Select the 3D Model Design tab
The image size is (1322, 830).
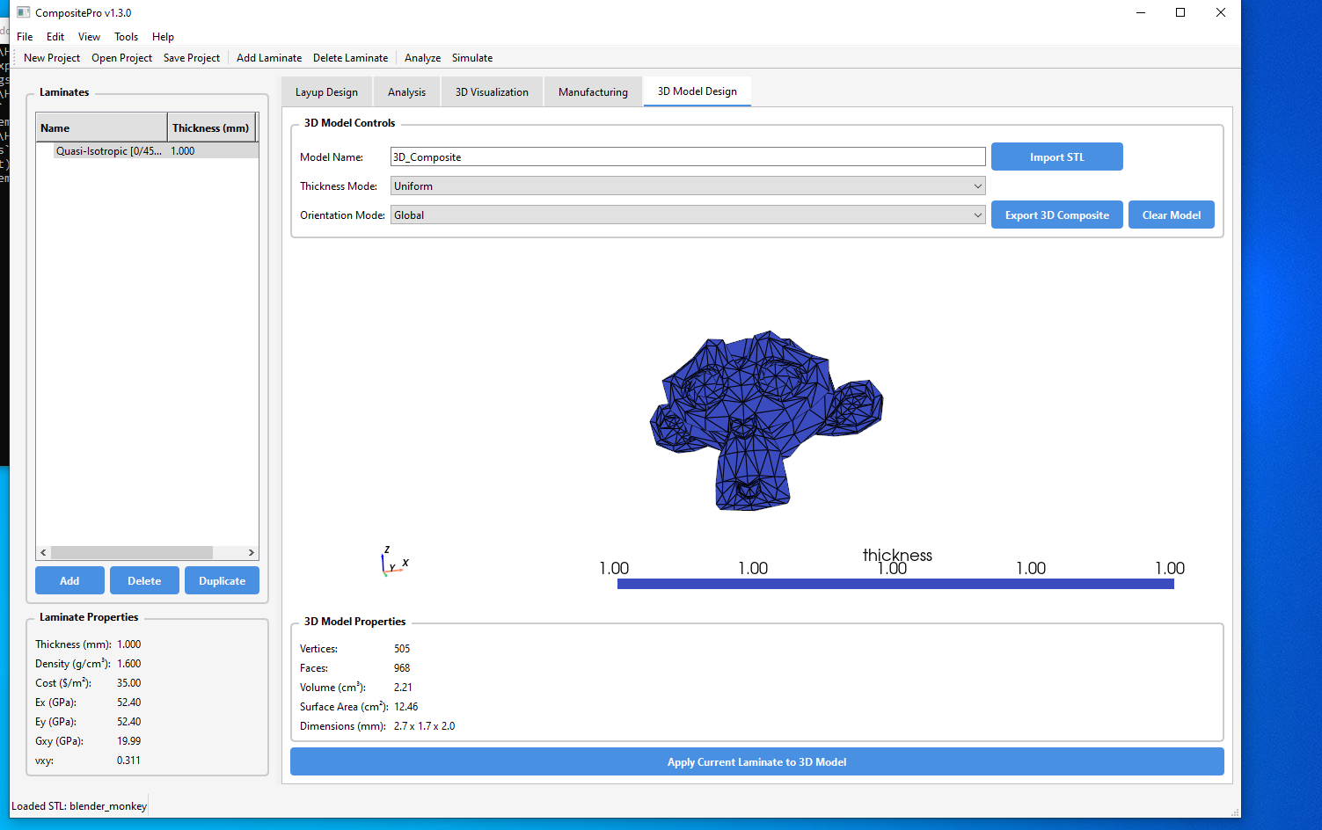click(698, 91)
